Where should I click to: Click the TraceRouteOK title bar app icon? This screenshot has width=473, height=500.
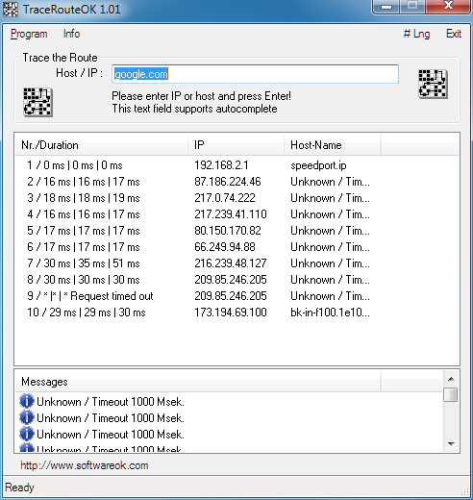pyautogui.click(x=11, y=9)
